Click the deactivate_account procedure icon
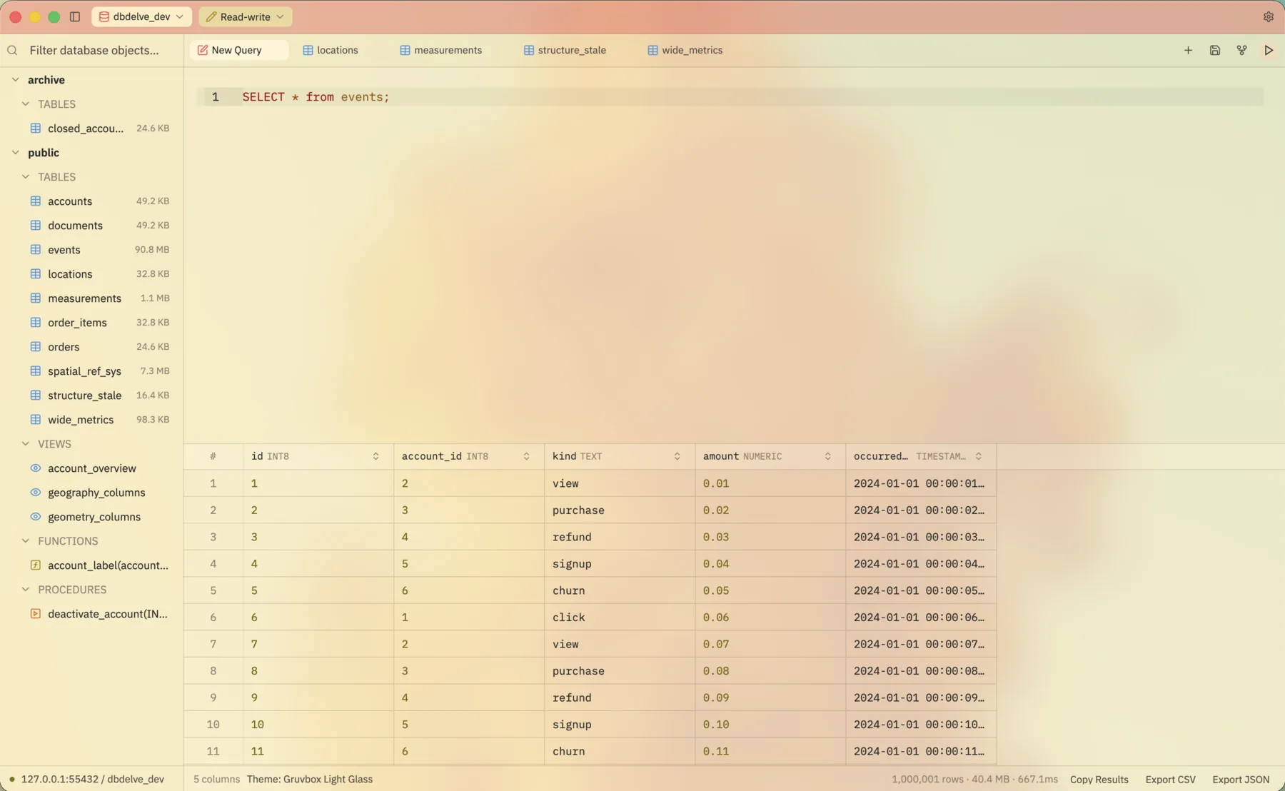The height and width of the screenshot is (791, 1285). (36, 613)
